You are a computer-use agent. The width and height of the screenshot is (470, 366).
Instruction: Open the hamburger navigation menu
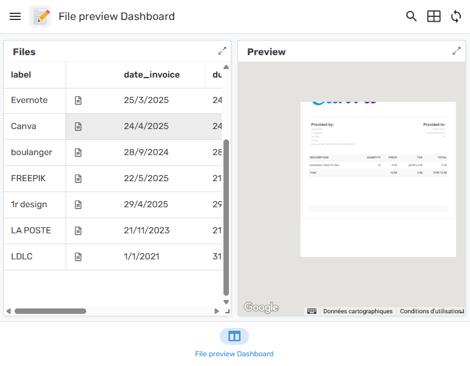click(15, 16)
